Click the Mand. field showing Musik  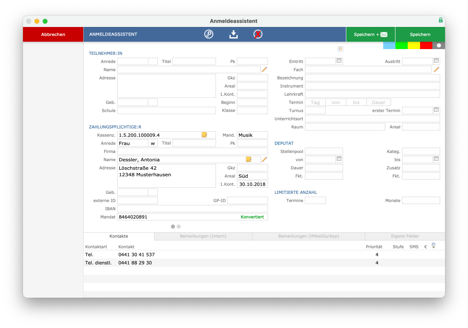point(252,135)
